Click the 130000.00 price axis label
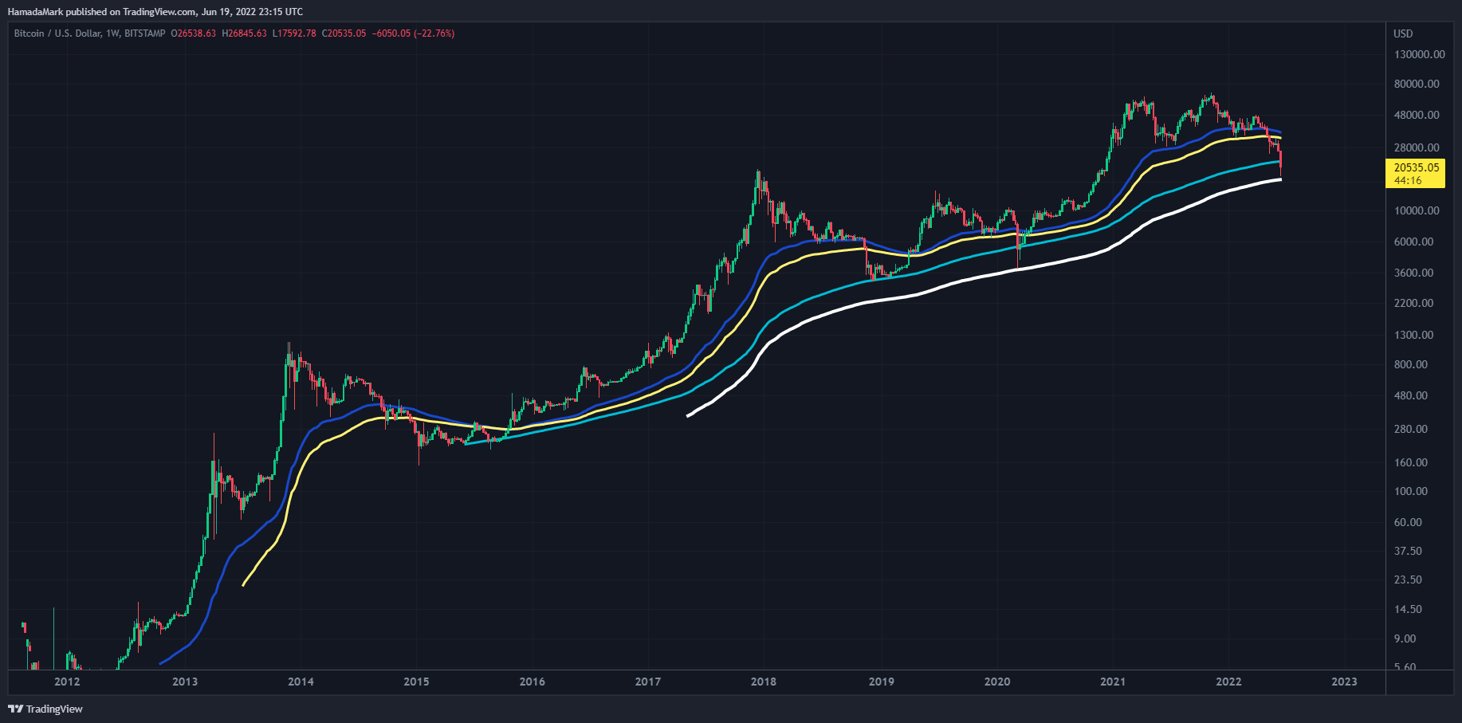This screenshot has height=723, width=1462. coord(1419,55)
